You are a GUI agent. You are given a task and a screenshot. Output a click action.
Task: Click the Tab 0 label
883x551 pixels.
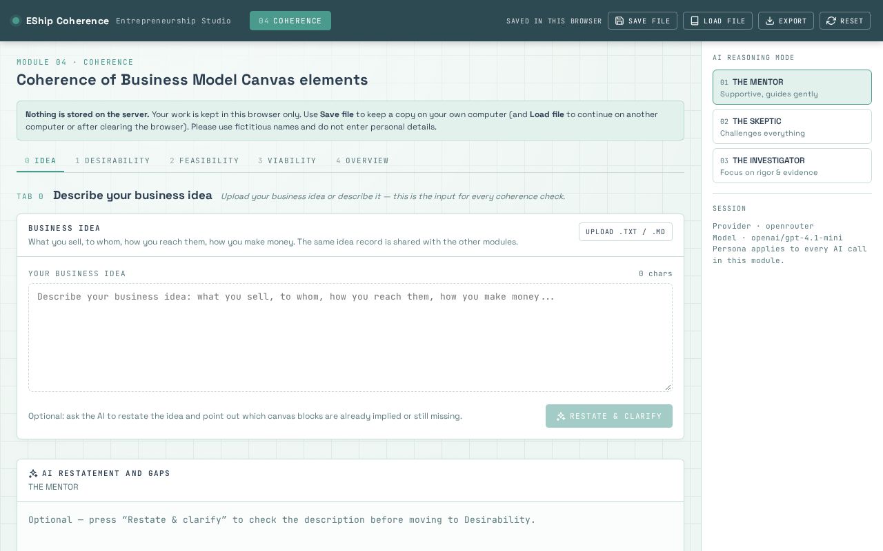coord(30,196)
